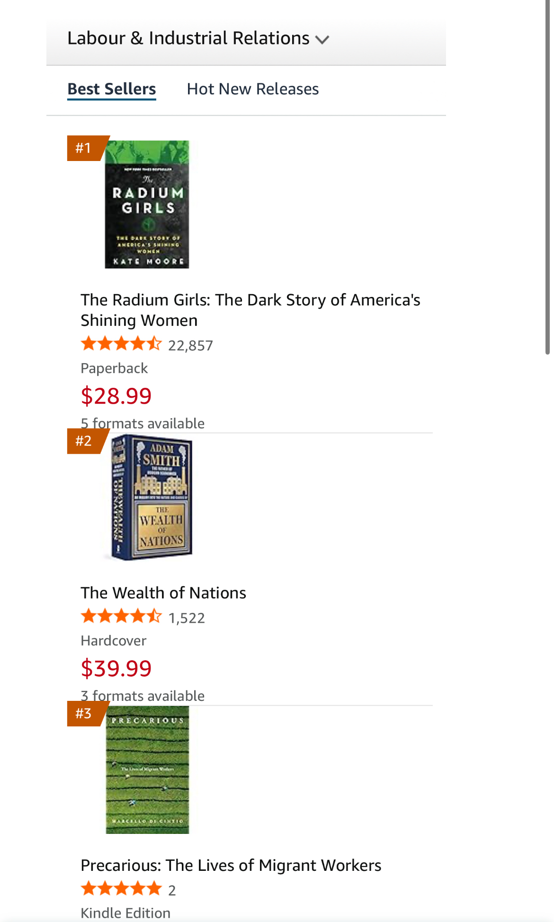Click the Precarious book cover thumbnail
The image size is (554, 922).
click(x=147, y=770)
